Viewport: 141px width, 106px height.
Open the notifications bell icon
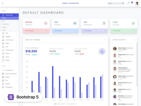coord(128,3)
